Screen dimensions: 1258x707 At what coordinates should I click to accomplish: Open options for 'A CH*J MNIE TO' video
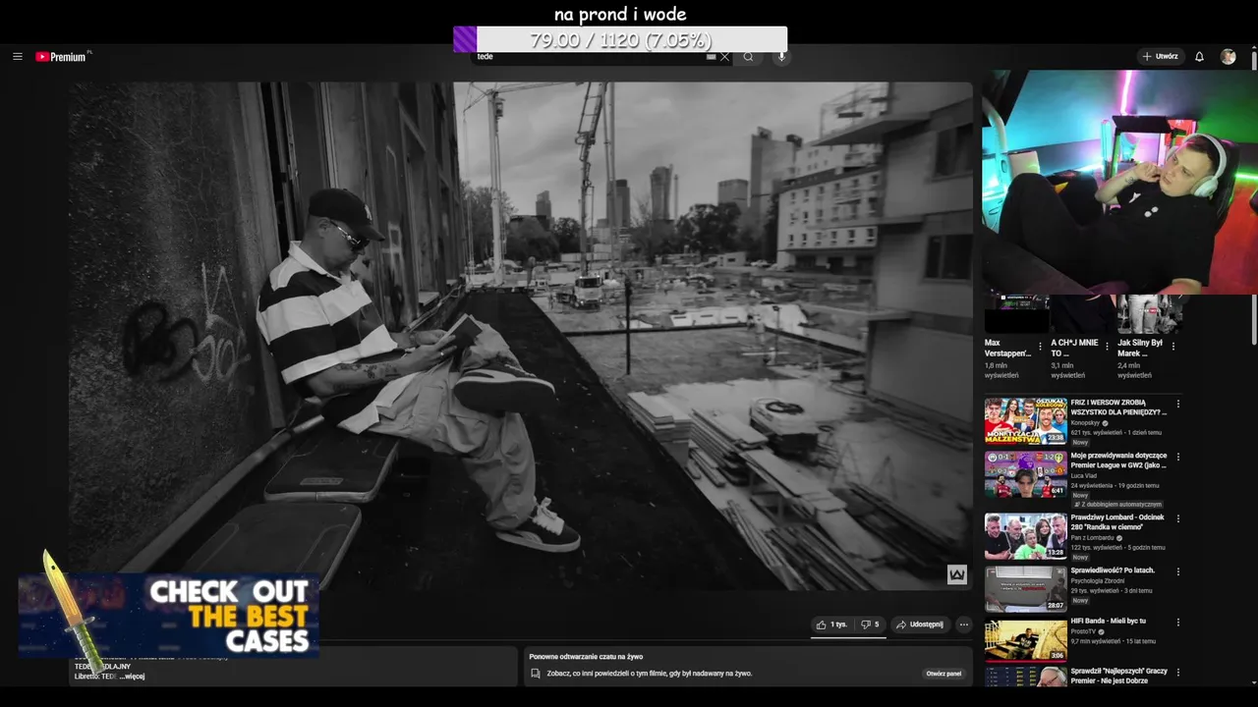pyautogui.click(x=1107, y=347)
